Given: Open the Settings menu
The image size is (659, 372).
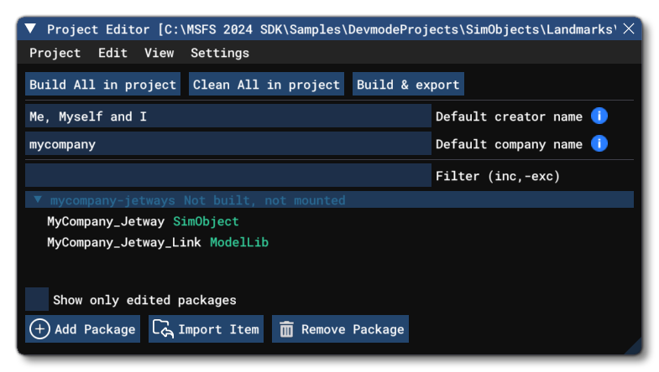Looking at the screenshot, I should 219,53.
